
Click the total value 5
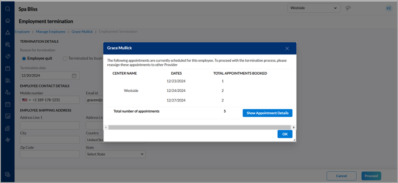click(x=225, y=111)
